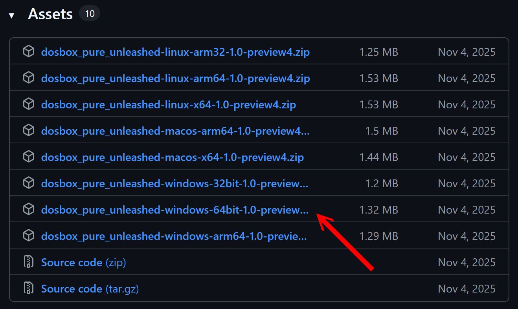This screenshot has width=518, height=309.
Task: Click the package icon beside macos-arm64 asset
Action: pos(28,130)
